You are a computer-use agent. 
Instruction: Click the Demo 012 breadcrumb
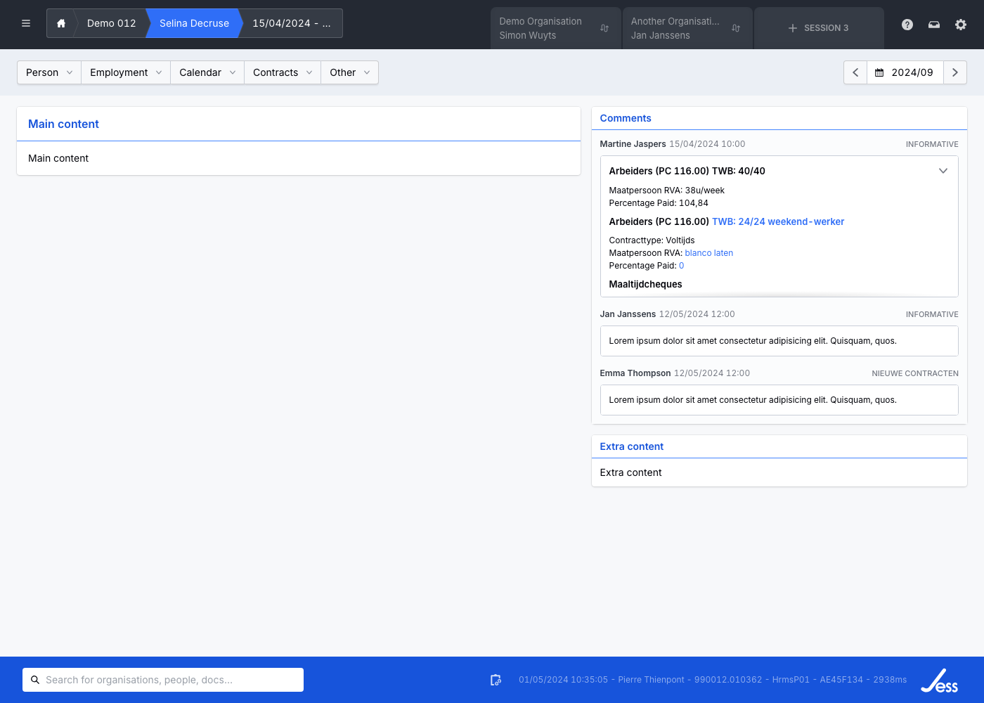[111, 23]
